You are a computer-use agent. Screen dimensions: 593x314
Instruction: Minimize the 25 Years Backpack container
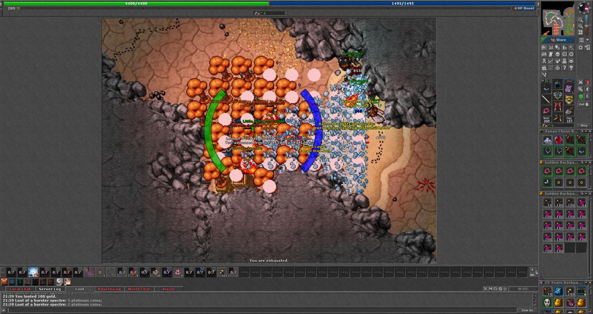click(587, 282)
